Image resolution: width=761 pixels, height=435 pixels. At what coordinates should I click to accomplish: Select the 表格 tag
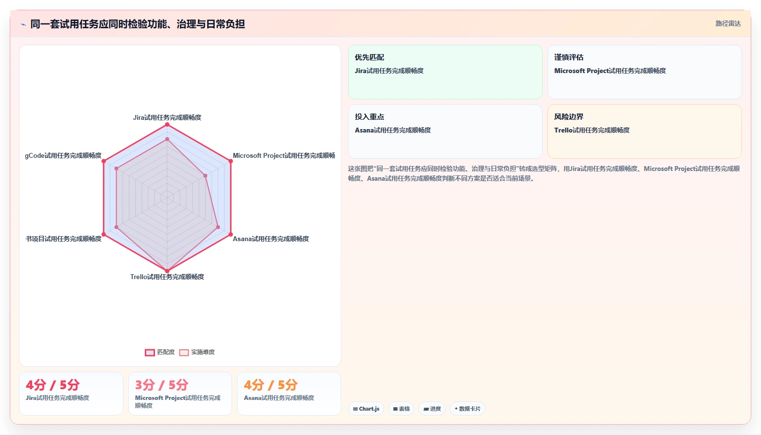pyautogui.click(x=401, y=409)
